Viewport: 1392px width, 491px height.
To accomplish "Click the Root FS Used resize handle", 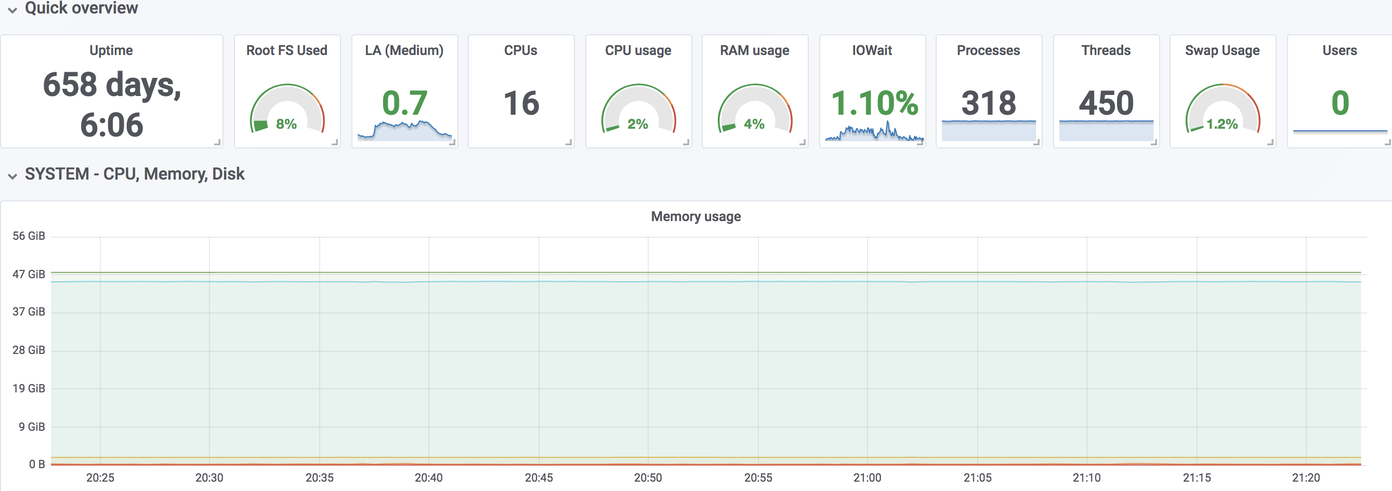I will coord(335,142).
